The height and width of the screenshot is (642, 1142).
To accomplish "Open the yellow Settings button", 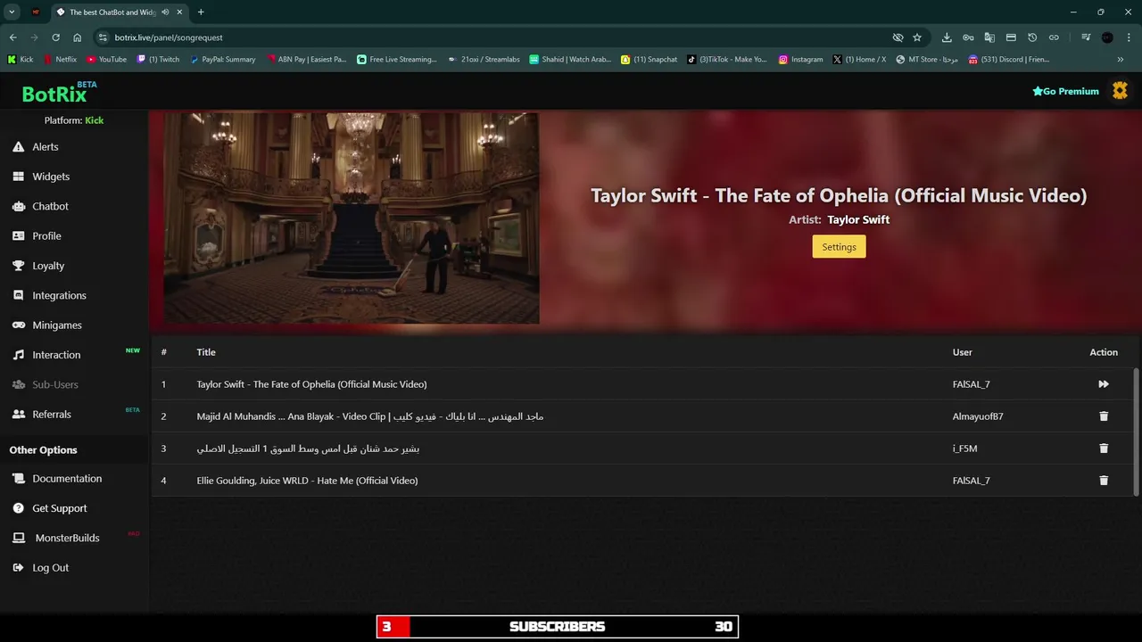I will 839,247.
